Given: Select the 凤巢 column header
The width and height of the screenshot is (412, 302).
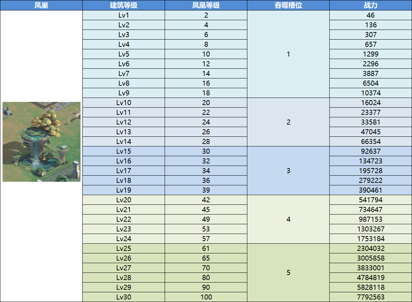Looking at the screenshot, I should click(41, 5).
